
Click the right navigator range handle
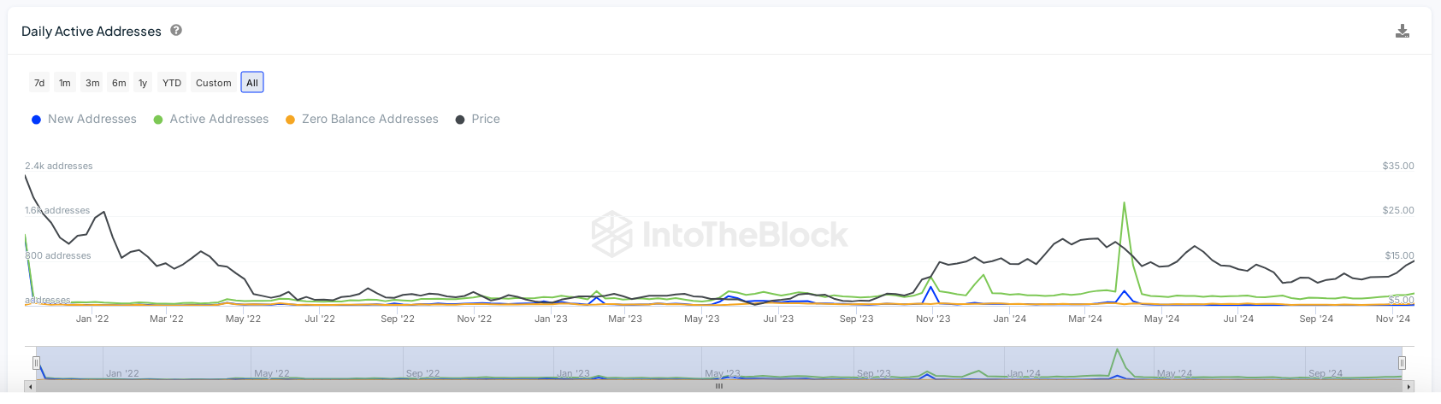(x=1402, y=363)
